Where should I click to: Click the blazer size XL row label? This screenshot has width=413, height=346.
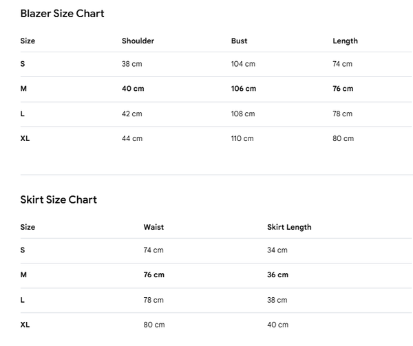tap(25, 138)
